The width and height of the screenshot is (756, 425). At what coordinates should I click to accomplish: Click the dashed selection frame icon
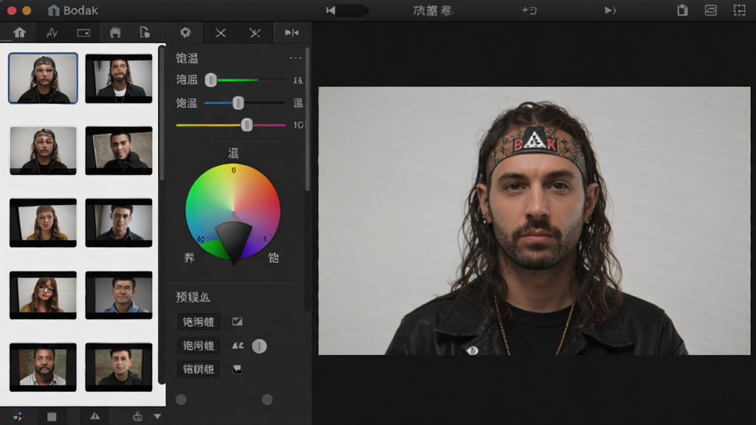click(x=739, y=10)
